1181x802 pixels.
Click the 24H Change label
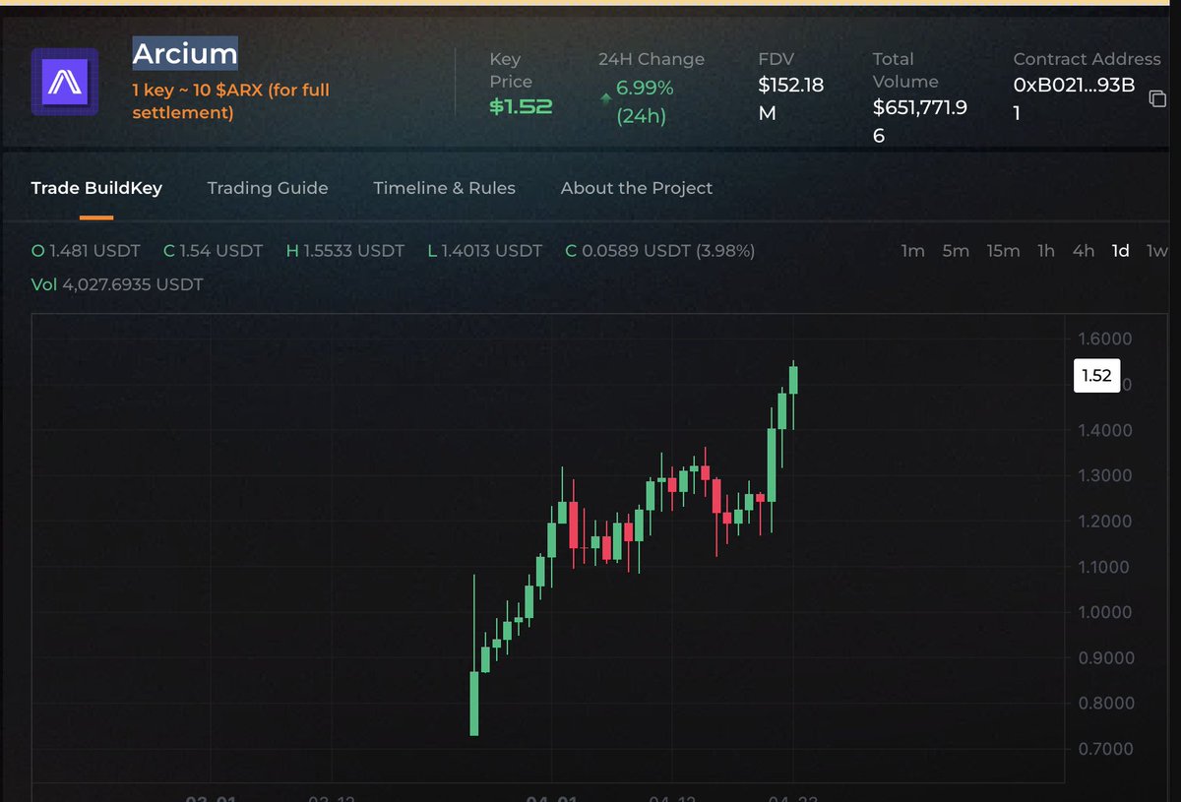click(x=652, y=59)
